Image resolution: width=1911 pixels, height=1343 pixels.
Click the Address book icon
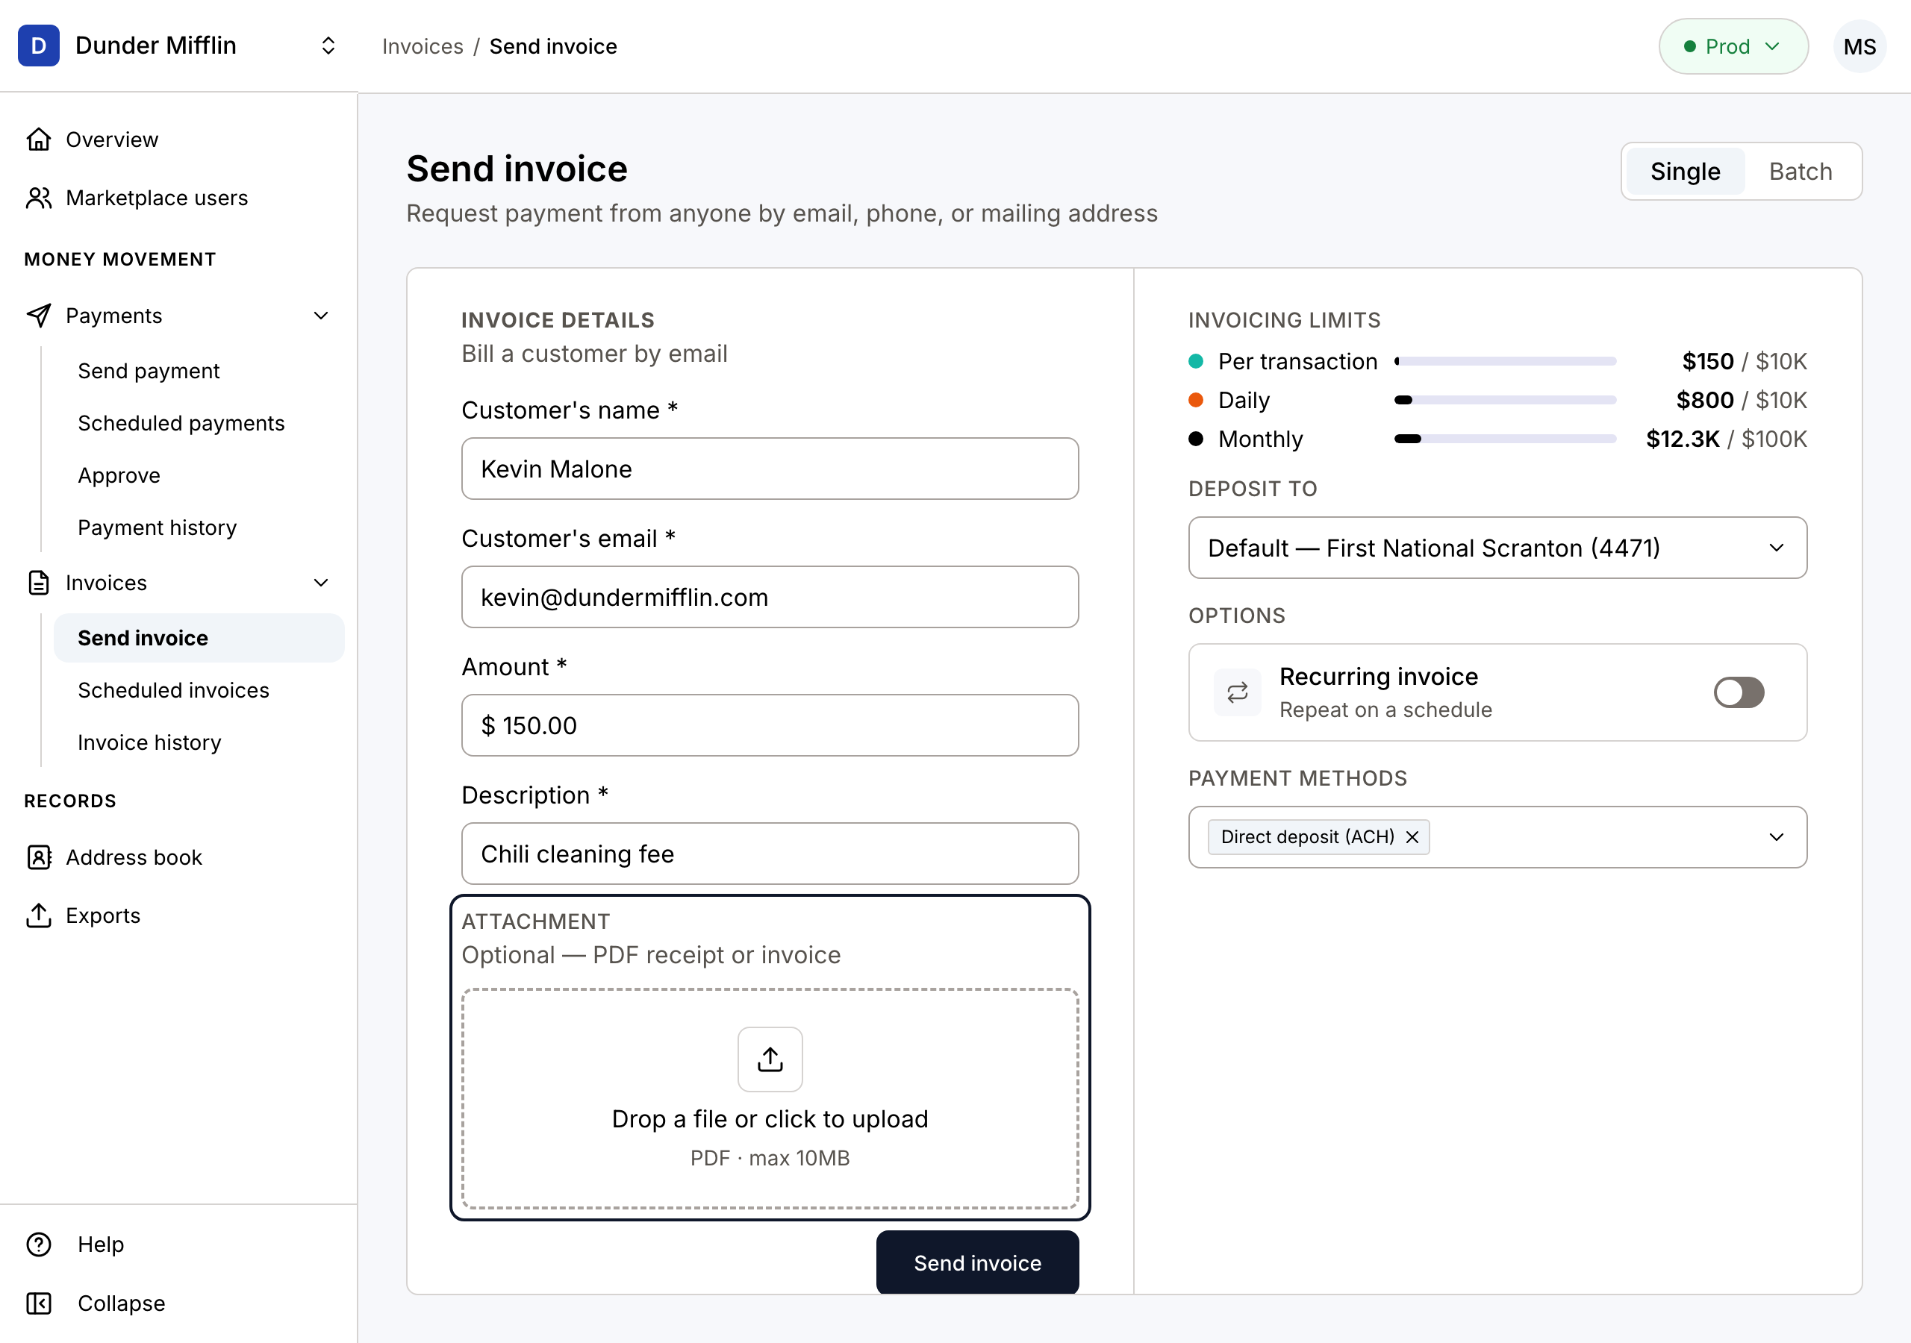point(38,857)
